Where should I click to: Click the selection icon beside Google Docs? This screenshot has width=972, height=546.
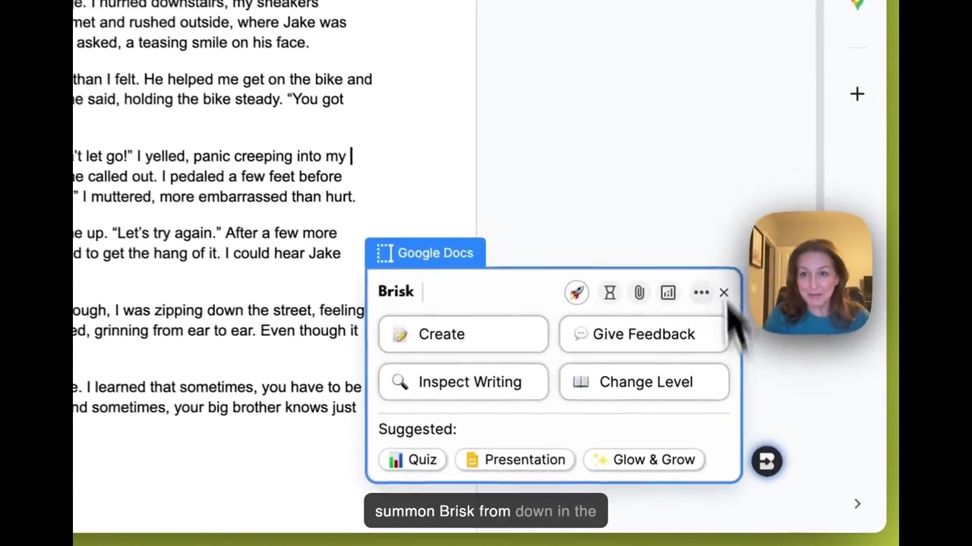[385, 253]
